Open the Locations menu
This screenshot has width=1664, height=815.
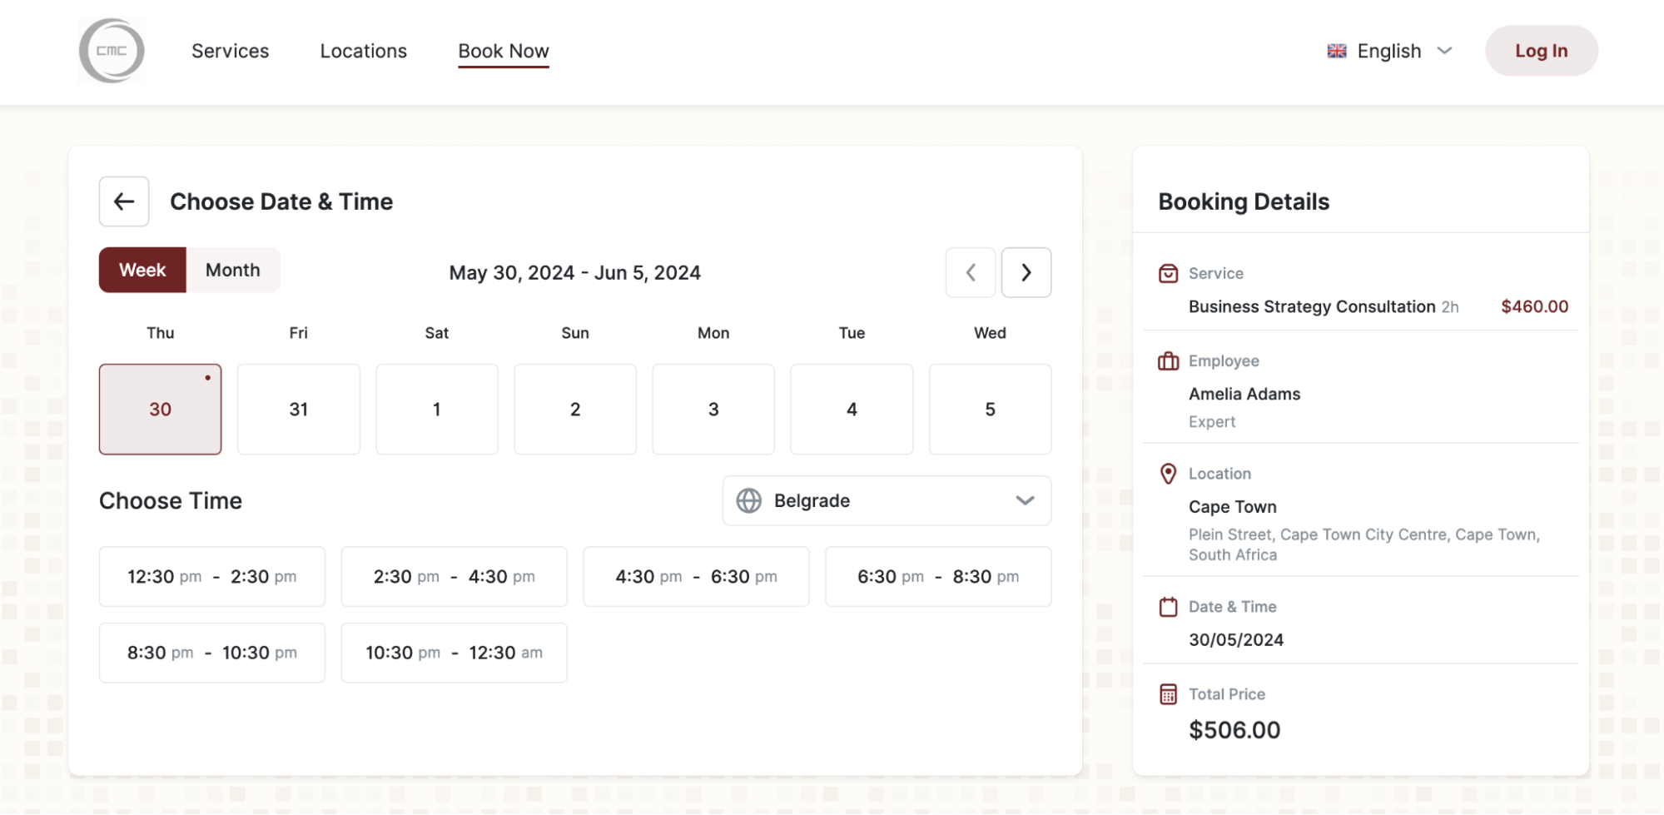coord(364,51)
